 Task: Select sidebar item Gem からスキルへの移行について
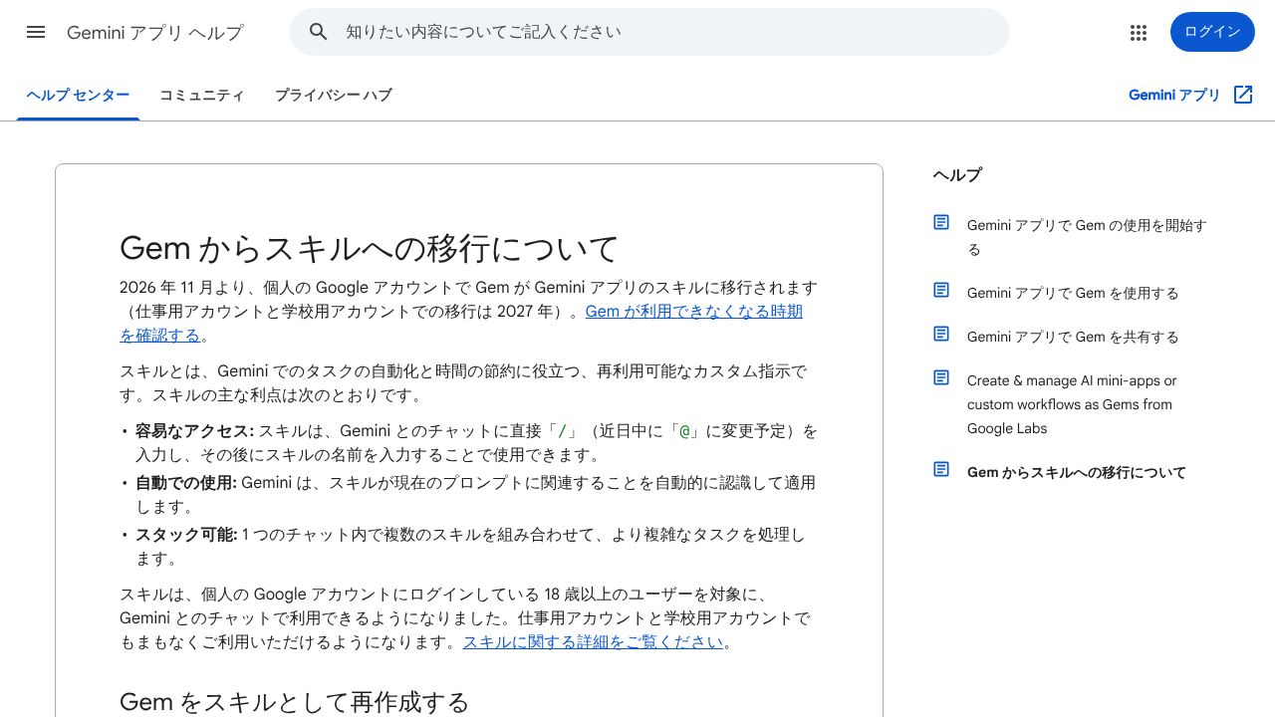[x=1077, y=472]
